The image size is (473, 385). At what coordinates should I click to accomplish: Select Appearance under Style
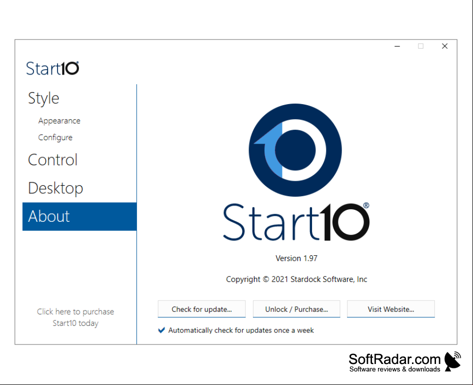pyautogui.click(x=59, y=121)
